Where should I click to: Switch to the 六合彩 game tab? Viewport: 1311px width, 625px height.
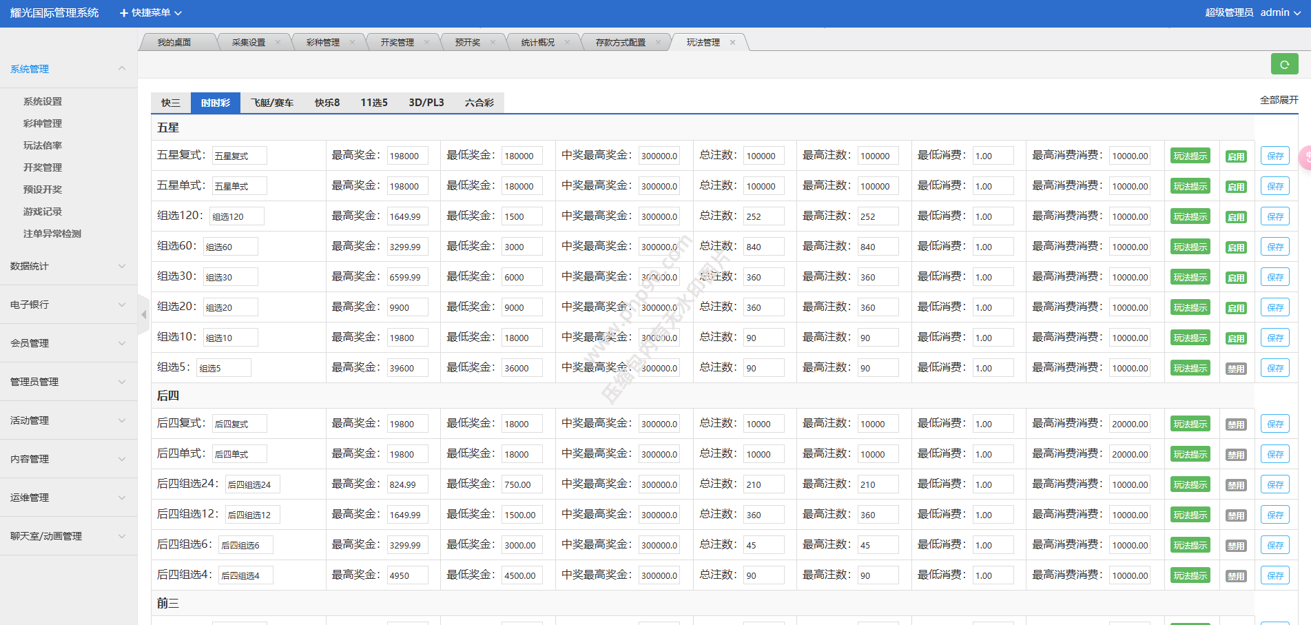tap(479, 103)
